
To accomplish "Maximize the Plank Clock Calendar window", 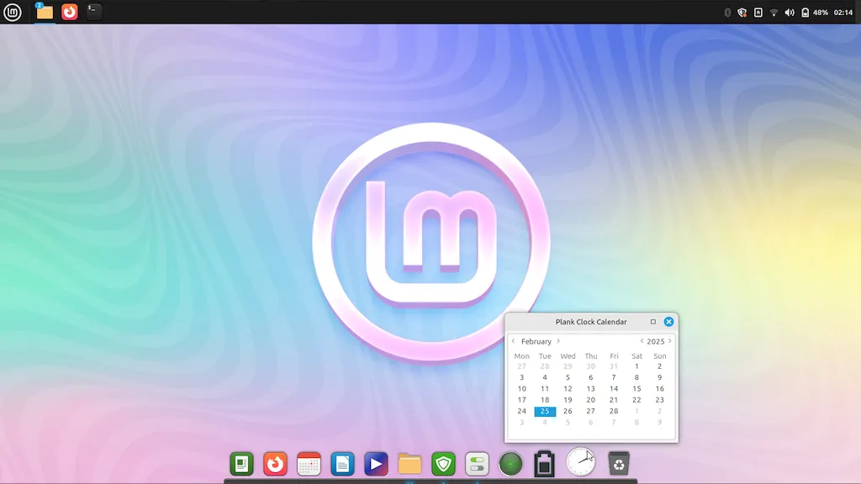I will click(x=652, y=322).
